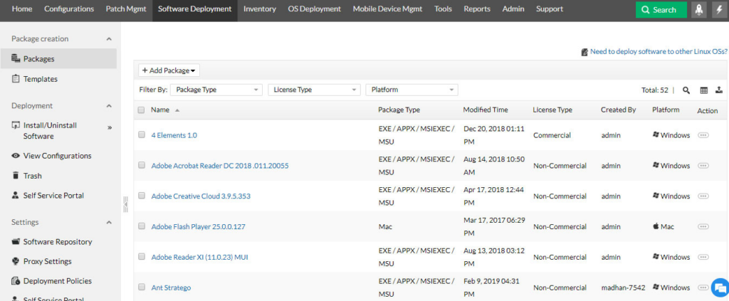Open action menu for Adobe Reader XI
Image resolution: width=729 pixels, height=301 pixels.
(x=703, y=257)
